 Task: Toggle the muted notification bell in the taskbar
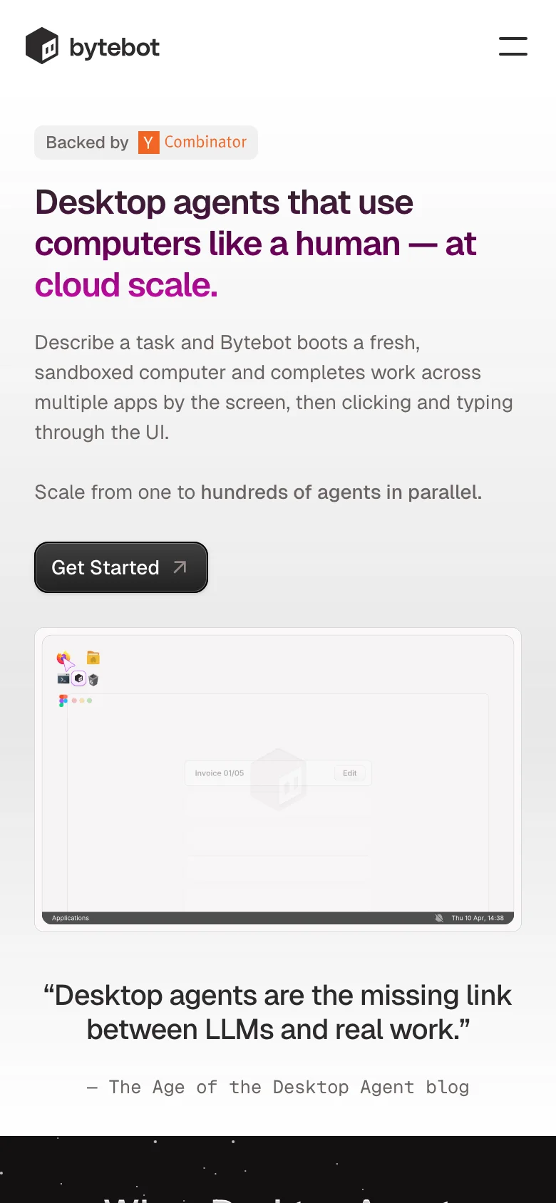click(x=439, y=918)
